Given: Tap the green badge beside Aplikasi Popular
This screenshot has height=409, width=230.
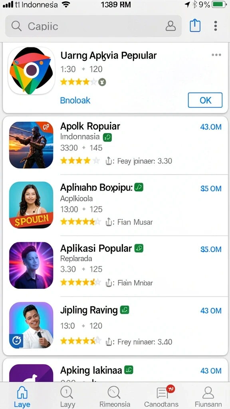Looking at the screenshot, I should 139,248.
